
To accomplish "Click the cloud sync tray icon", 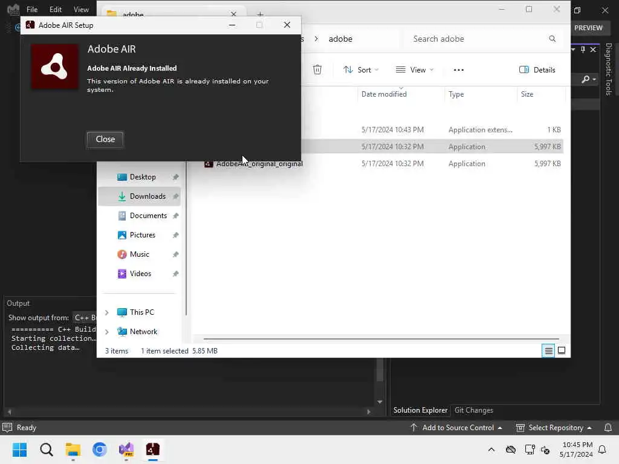I will click(x=511, y=449).
